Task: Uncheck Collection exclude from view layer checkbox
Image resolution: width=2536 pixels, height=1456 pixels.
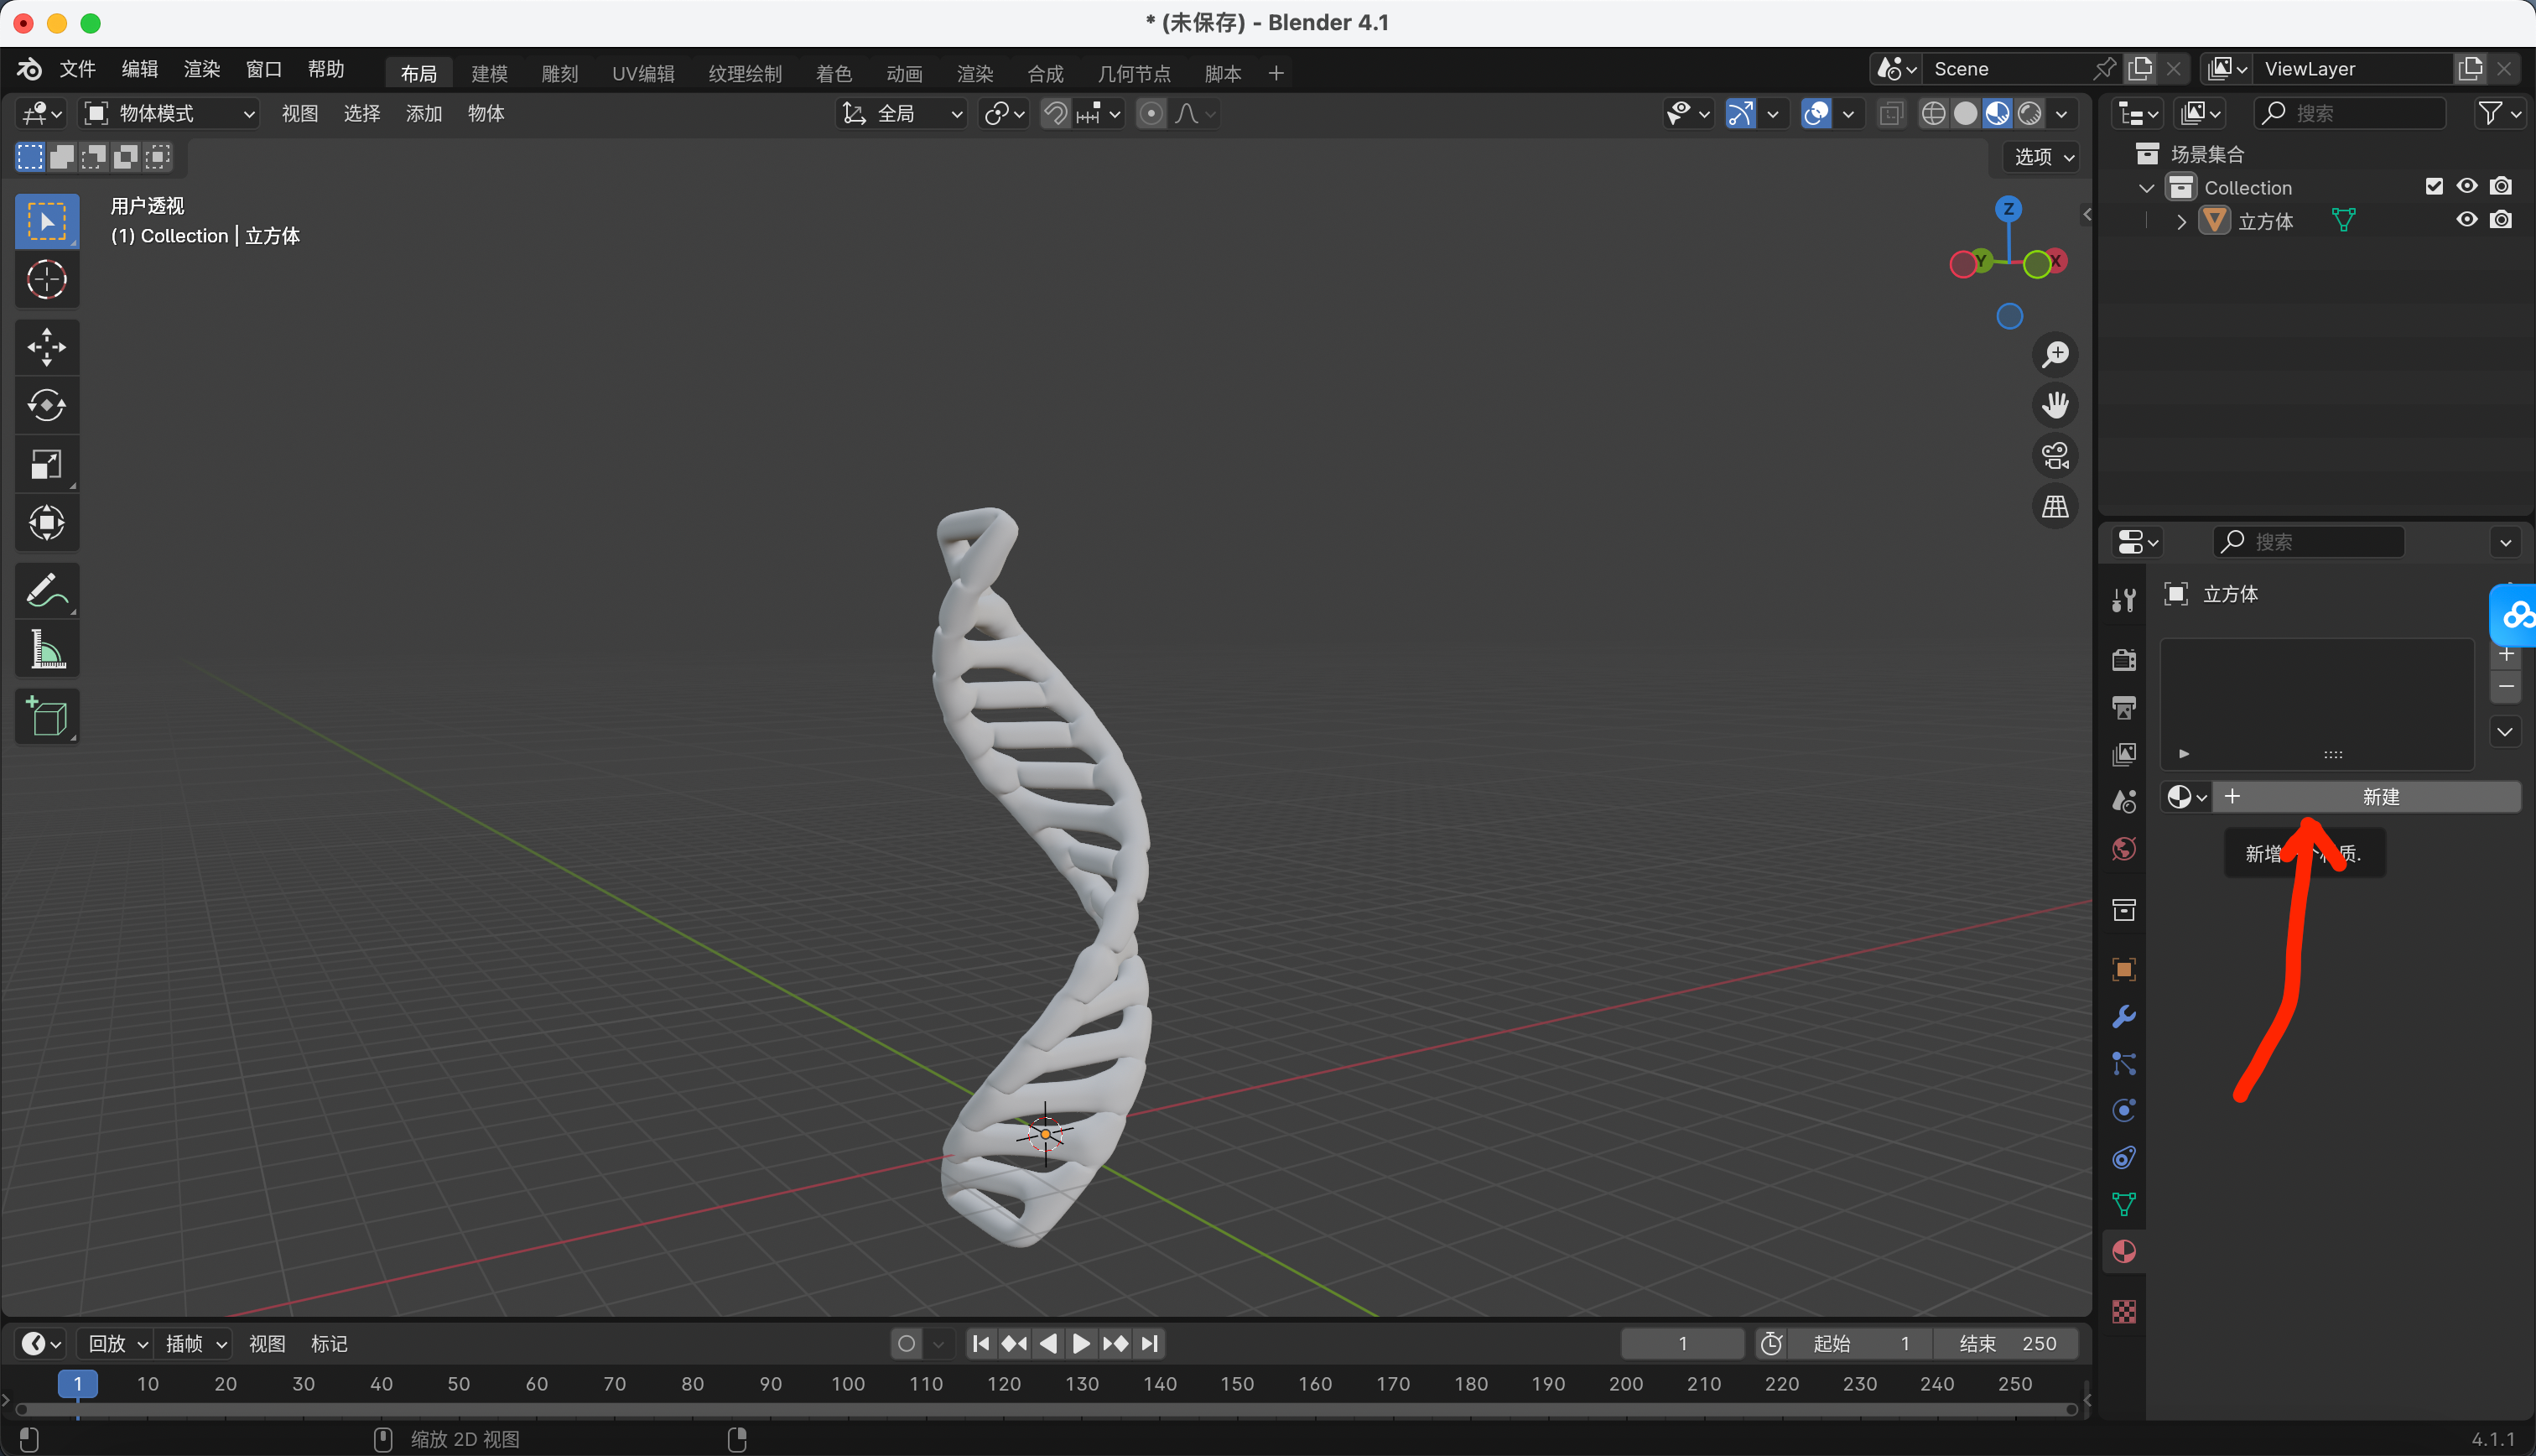Action: click(x=2434, y=187)
